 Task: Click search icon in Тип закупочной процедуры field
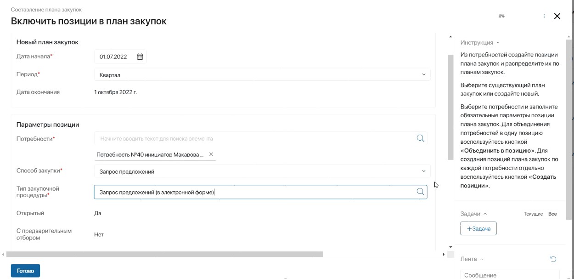tap(420, 192)
